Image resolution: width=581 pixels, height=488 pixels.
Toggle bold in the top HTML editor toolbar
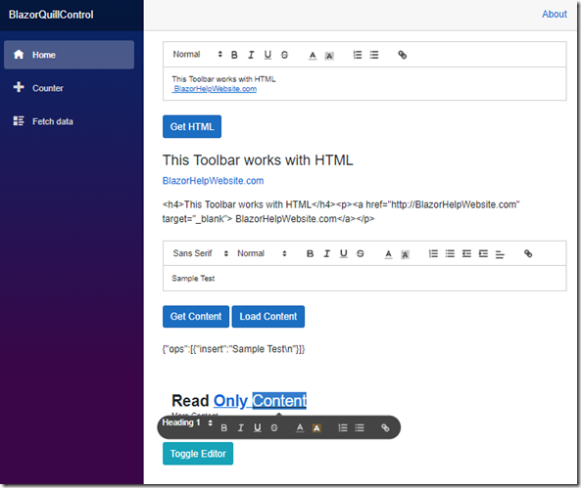[234, 55]
